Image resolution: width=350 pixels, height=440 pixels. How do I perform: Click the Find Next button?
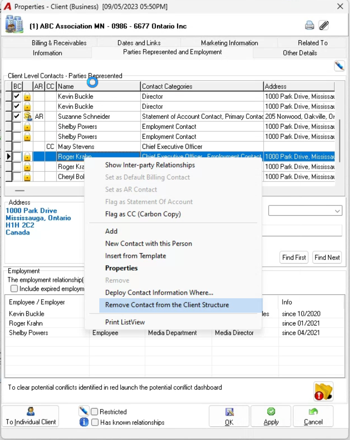(327, 257)
